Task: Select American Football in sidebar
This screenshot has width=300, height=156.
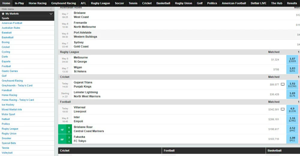Action: coord(12,23)
